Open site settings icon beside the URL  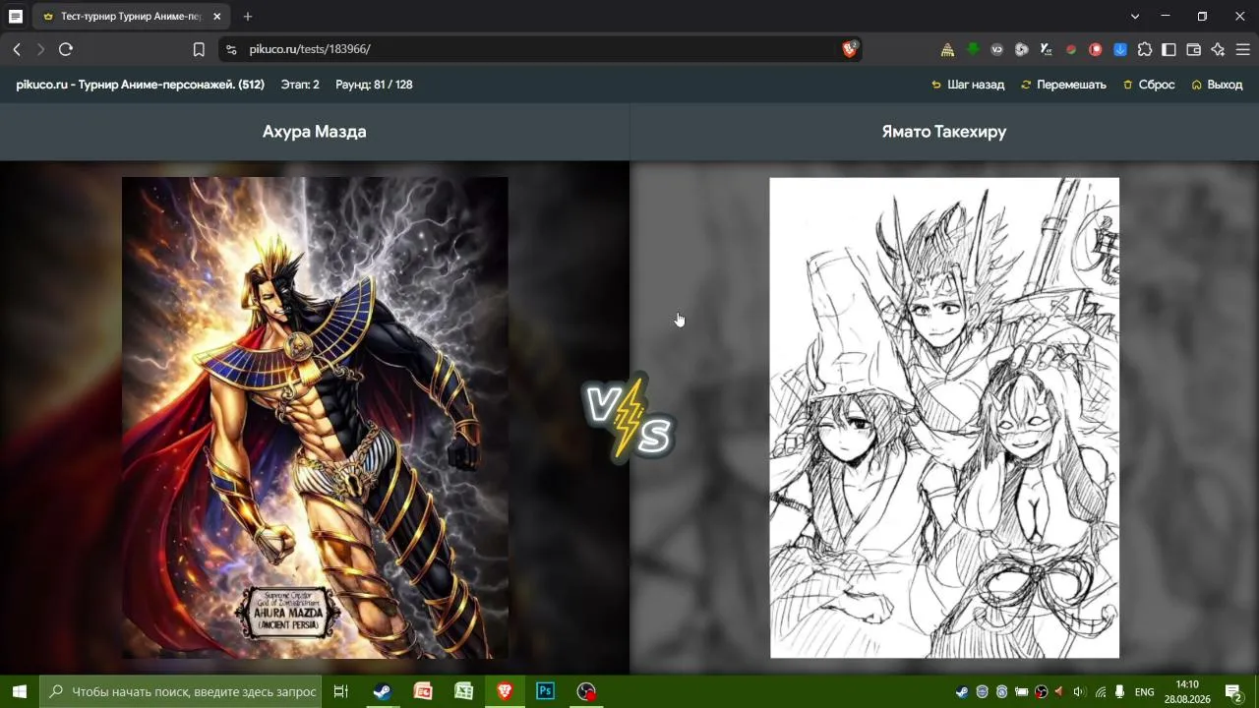click(x=231, y=49)
